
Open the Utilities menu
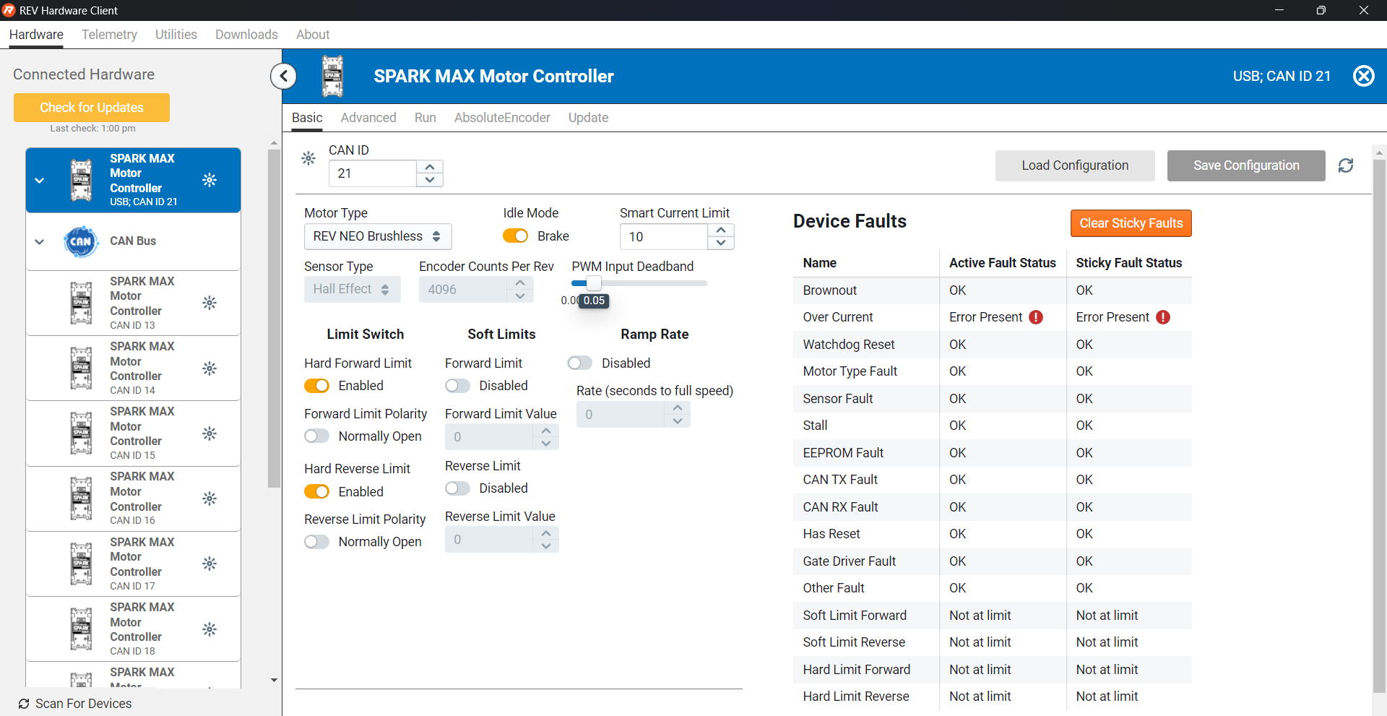pyautogui.click(x=176, y=35)
